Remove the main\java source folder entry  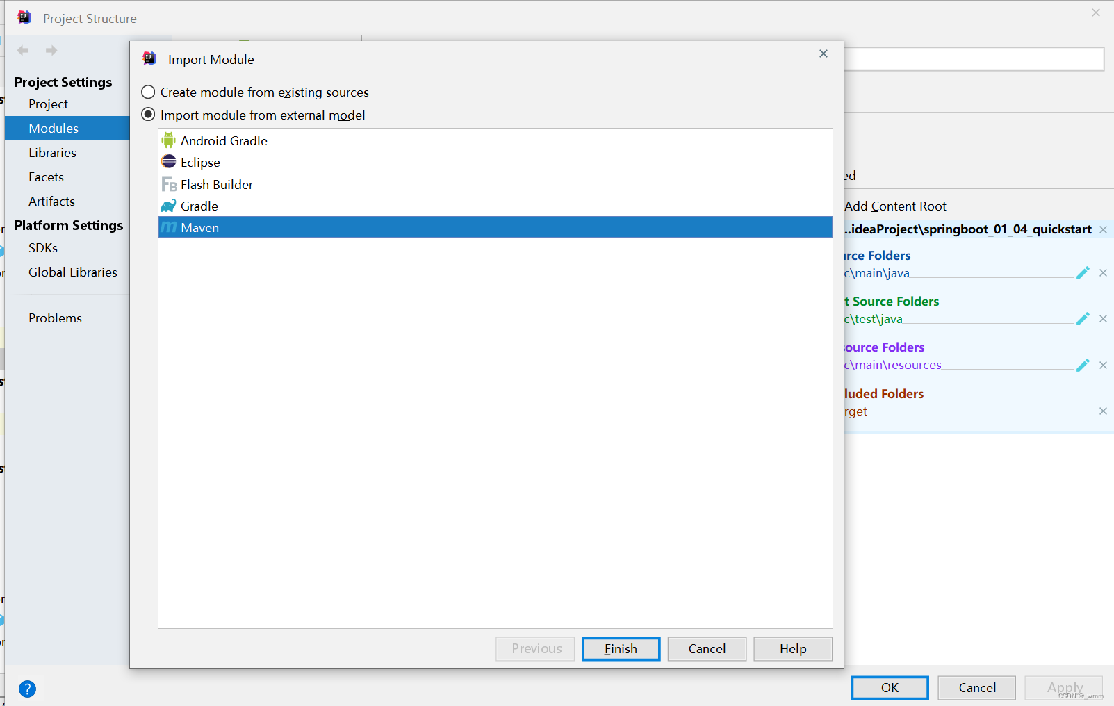1103,273
